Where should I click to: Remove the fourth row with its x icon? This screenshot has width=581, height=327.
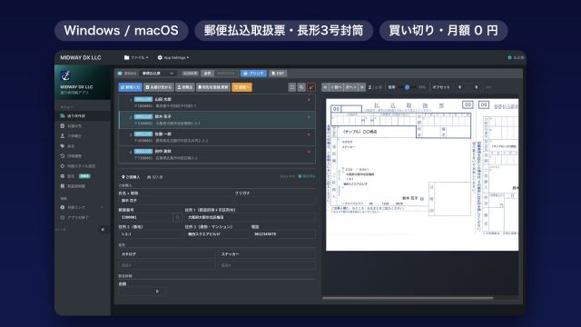(x=309, y=152)
